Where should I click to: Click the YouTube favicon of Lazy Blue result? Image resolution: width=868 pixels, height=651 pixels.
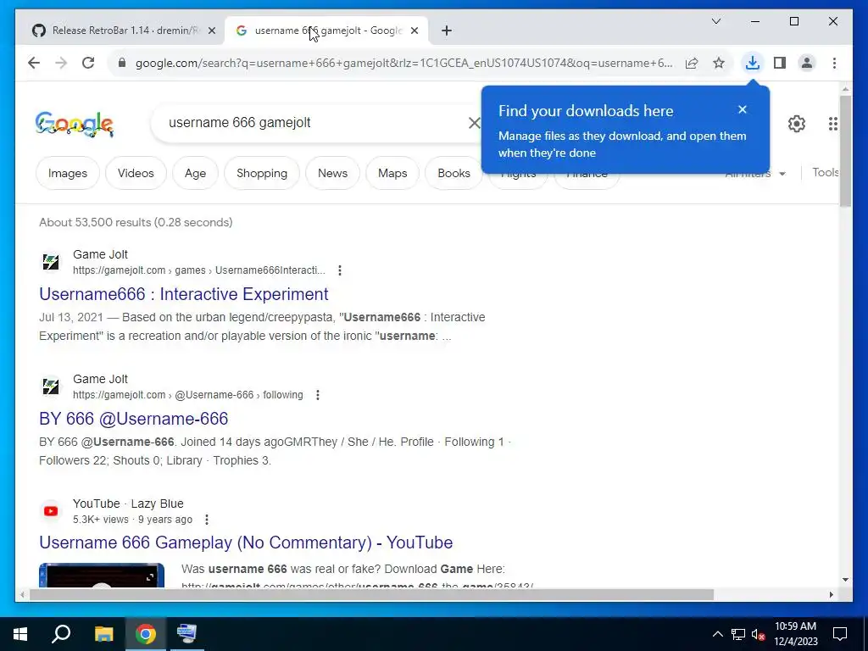click(x=51, y=511)
